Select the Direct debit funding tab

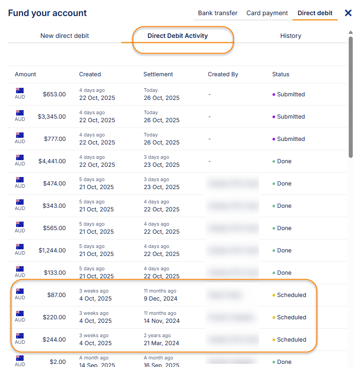[315, 13]
